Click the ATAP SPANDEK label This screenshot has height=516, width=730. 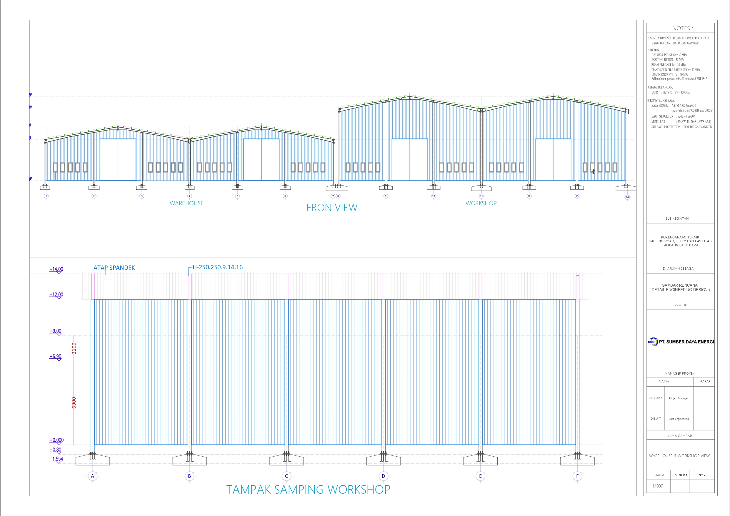pos(114,268)
